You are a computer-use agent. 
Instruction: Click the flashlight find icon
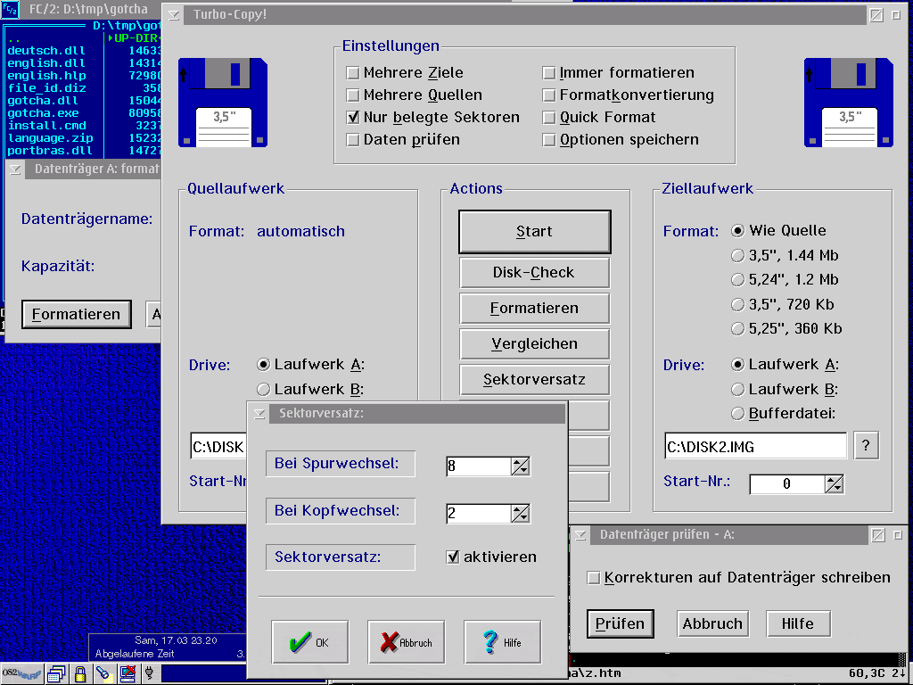[103, 673]
